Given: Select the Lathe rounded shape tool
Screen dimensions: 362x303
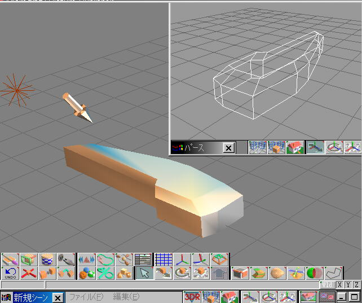Looking at the screenshot, I should [x=277, y=273].
